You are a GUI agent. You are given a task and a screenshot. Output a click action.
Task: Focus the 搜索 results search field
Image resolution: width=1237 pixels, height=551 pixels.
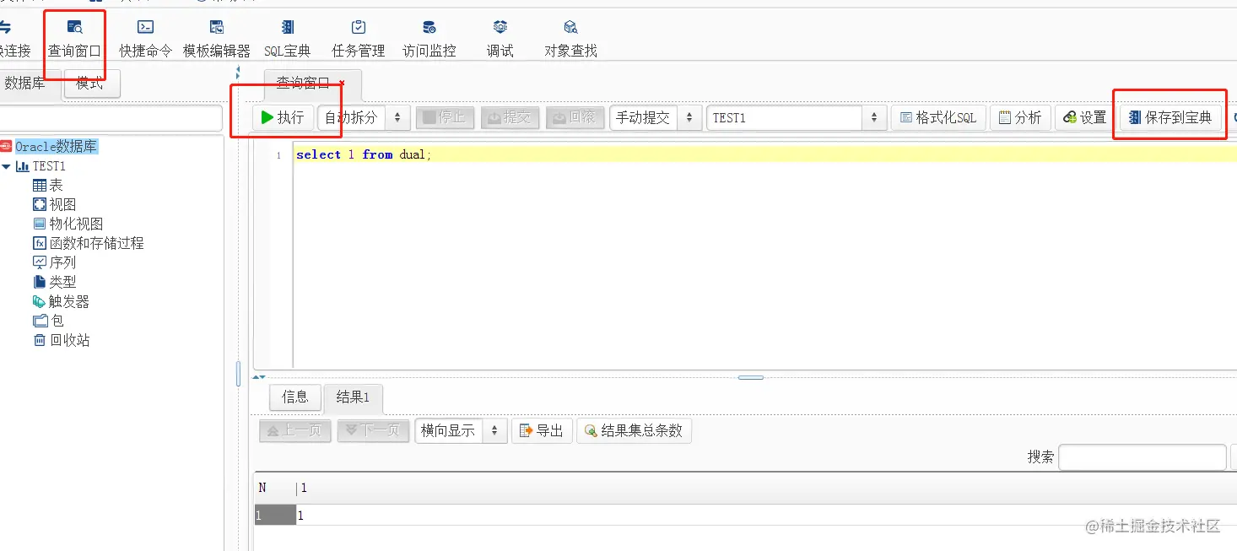(1142, 457)
